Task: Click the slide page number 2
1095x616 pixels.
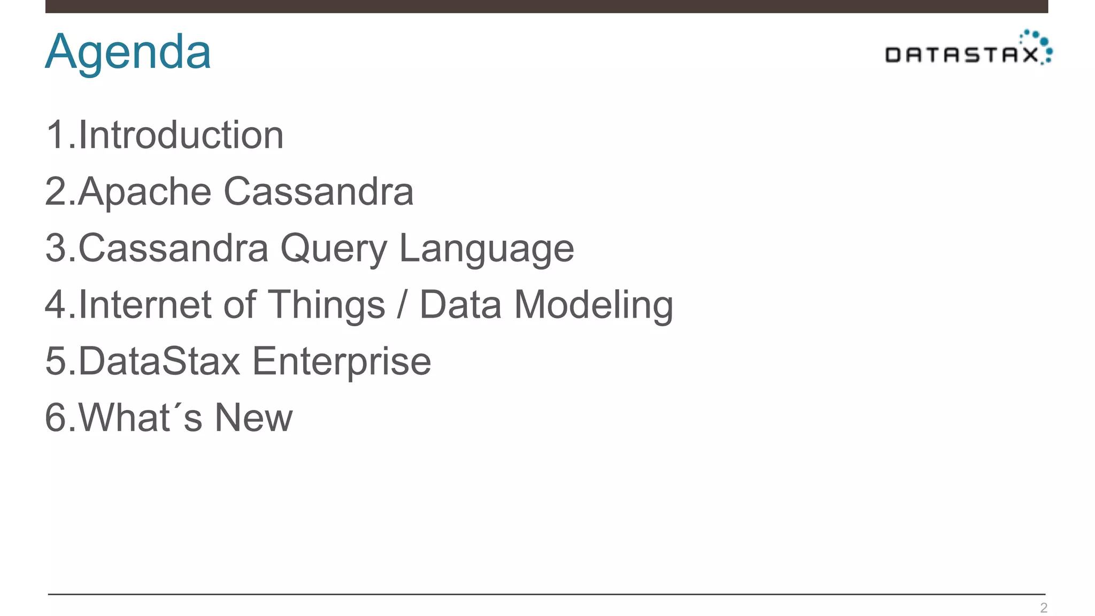Action: (x=1043, y=607)
